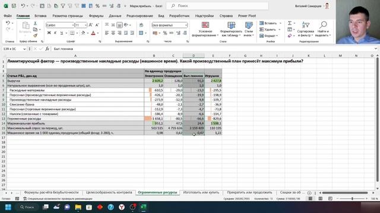This screenshot has height=213, width=380.
Task: Click the Формат cells button
Action: [x=269, y=35]
